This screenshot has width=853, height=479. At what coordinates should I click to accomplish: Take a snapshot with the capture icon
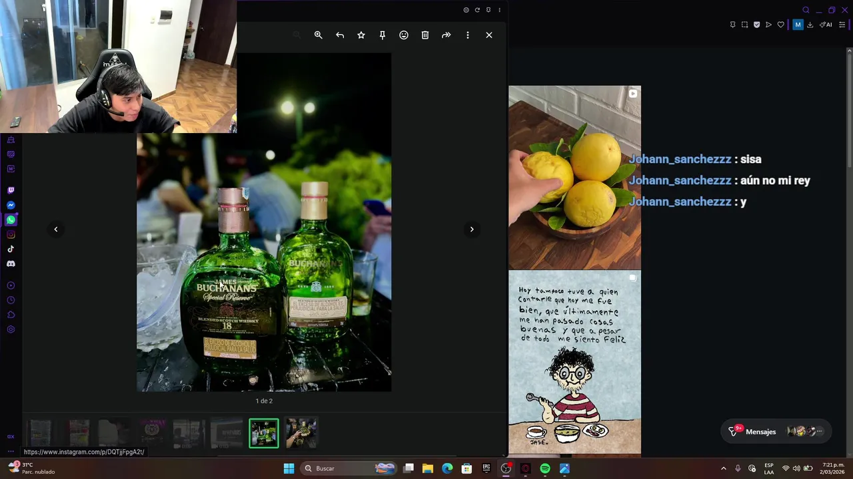click(x=744, y=25)
